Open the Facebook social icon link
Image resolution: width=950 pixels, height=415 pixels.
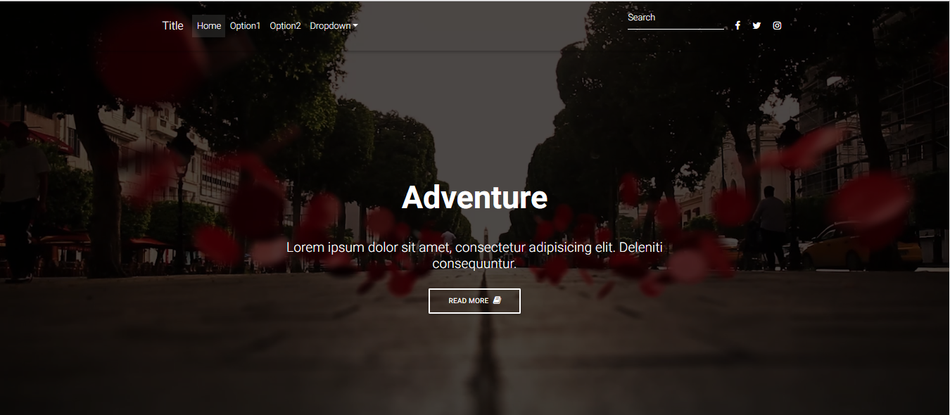click(x=737, y=25)
